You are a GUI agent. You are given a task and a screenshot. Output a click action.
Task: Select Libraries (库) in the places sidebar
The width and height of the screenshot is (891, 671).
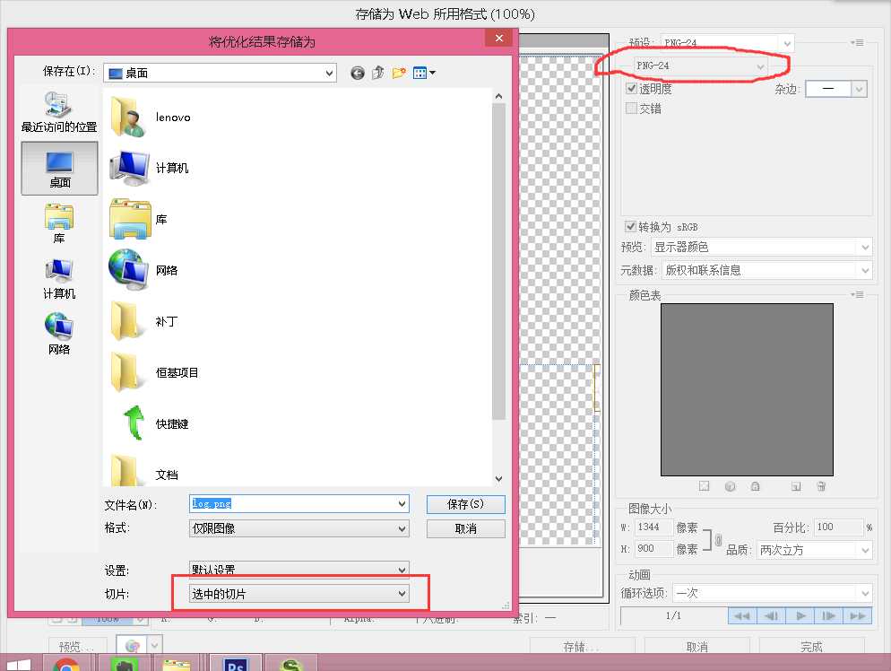[x=59, y=224]
